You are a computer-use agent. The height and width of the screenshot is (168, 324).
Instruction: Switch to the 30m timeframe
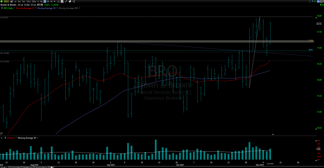[34, 1]
